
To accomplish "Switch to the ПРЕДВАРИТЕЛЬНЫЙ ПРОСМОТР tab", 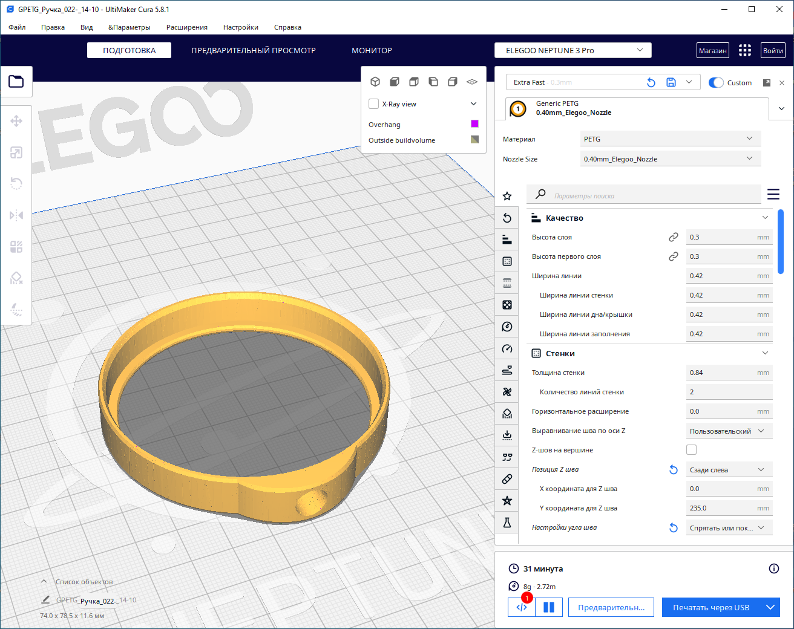I will [x=253, y=50].
